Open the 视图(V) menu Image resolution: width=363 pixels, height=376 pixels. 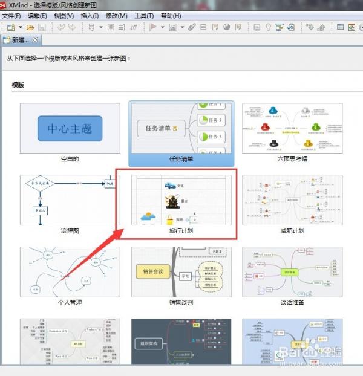point(64,16)
